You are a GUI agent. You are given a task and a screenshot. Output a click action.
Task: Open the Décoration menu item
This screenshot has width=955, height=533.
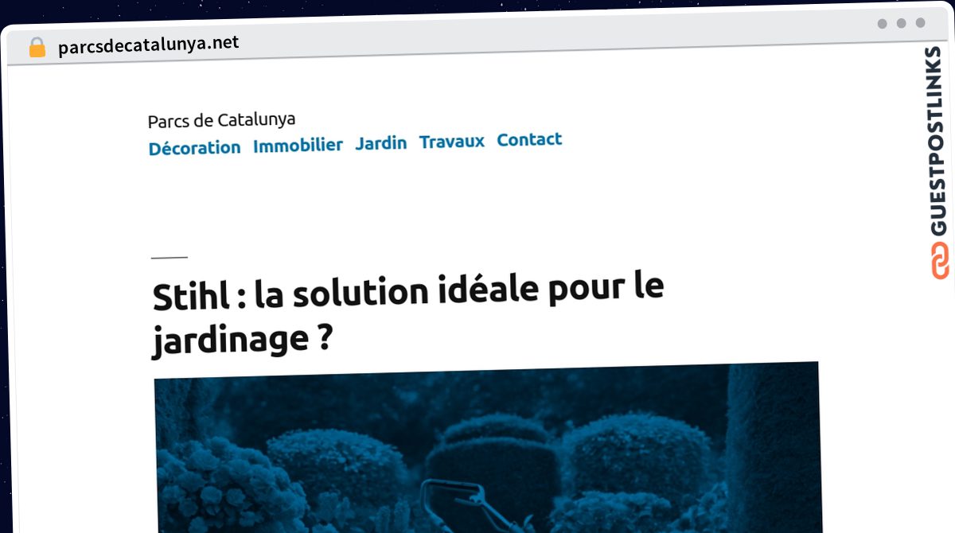[194, 147]
